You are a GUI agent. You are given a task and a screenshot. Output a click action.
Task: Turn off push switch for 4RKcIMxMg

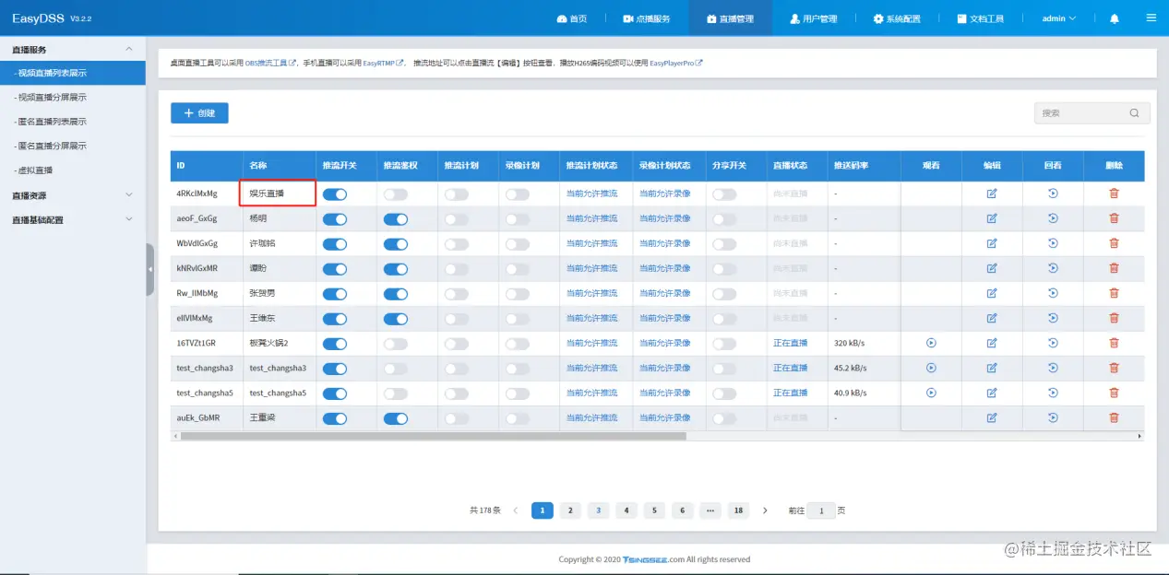tap(335, 194)
